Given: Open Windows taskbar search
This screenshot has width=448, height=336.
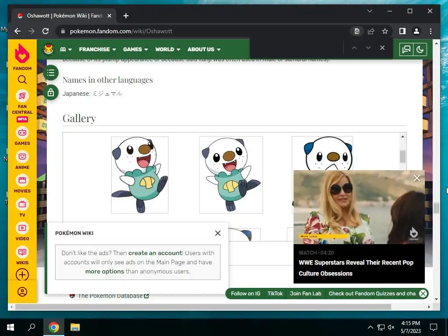Looking at the screenshot, I should [31, 327].
